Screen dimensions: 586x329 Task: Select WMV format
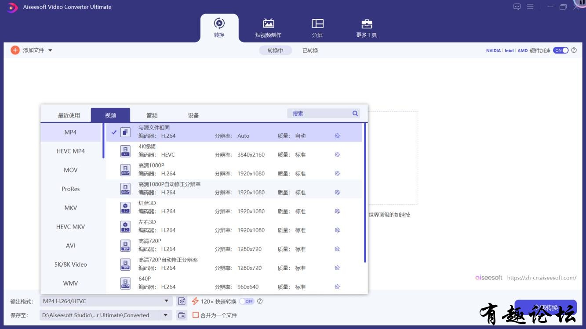point(71,283)
